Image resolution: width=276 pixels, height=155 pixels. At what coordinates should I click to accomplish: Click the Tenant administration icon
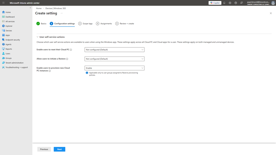pos(3,63)
